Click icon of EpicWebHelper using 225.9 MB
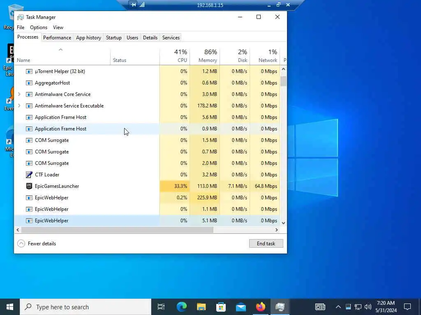 [x=29, y=198]
